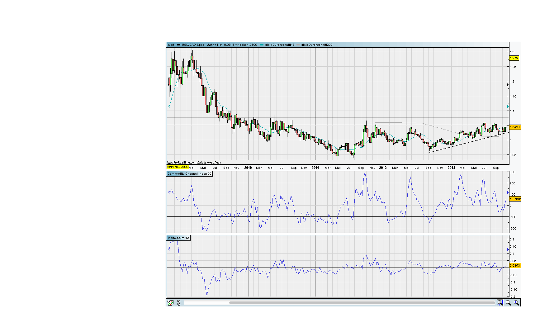Click the orange 1,0431 current price label
Image resolution: width=540 pixels, height=332 pixels.
[x=515, y=127]
